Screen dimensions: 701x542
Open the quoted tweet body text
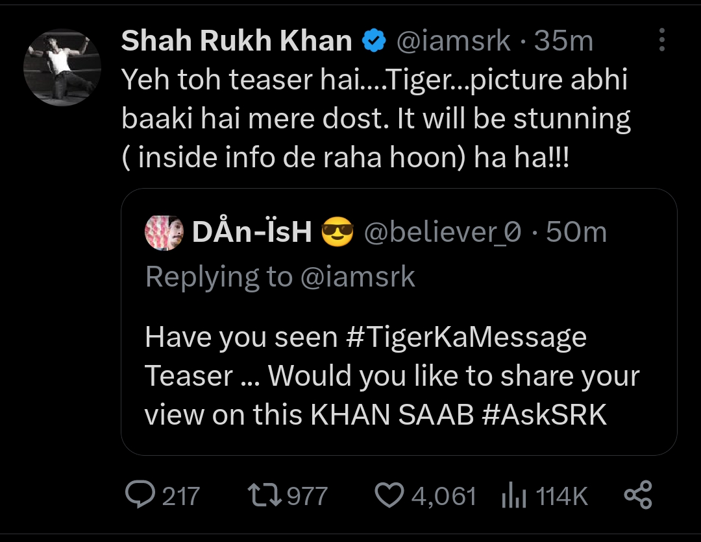tap(389, 376)
